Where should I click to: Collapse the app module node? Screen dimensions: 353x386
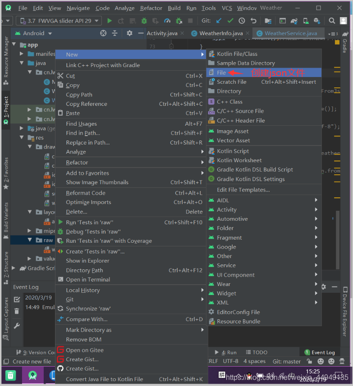coord(14,44)
